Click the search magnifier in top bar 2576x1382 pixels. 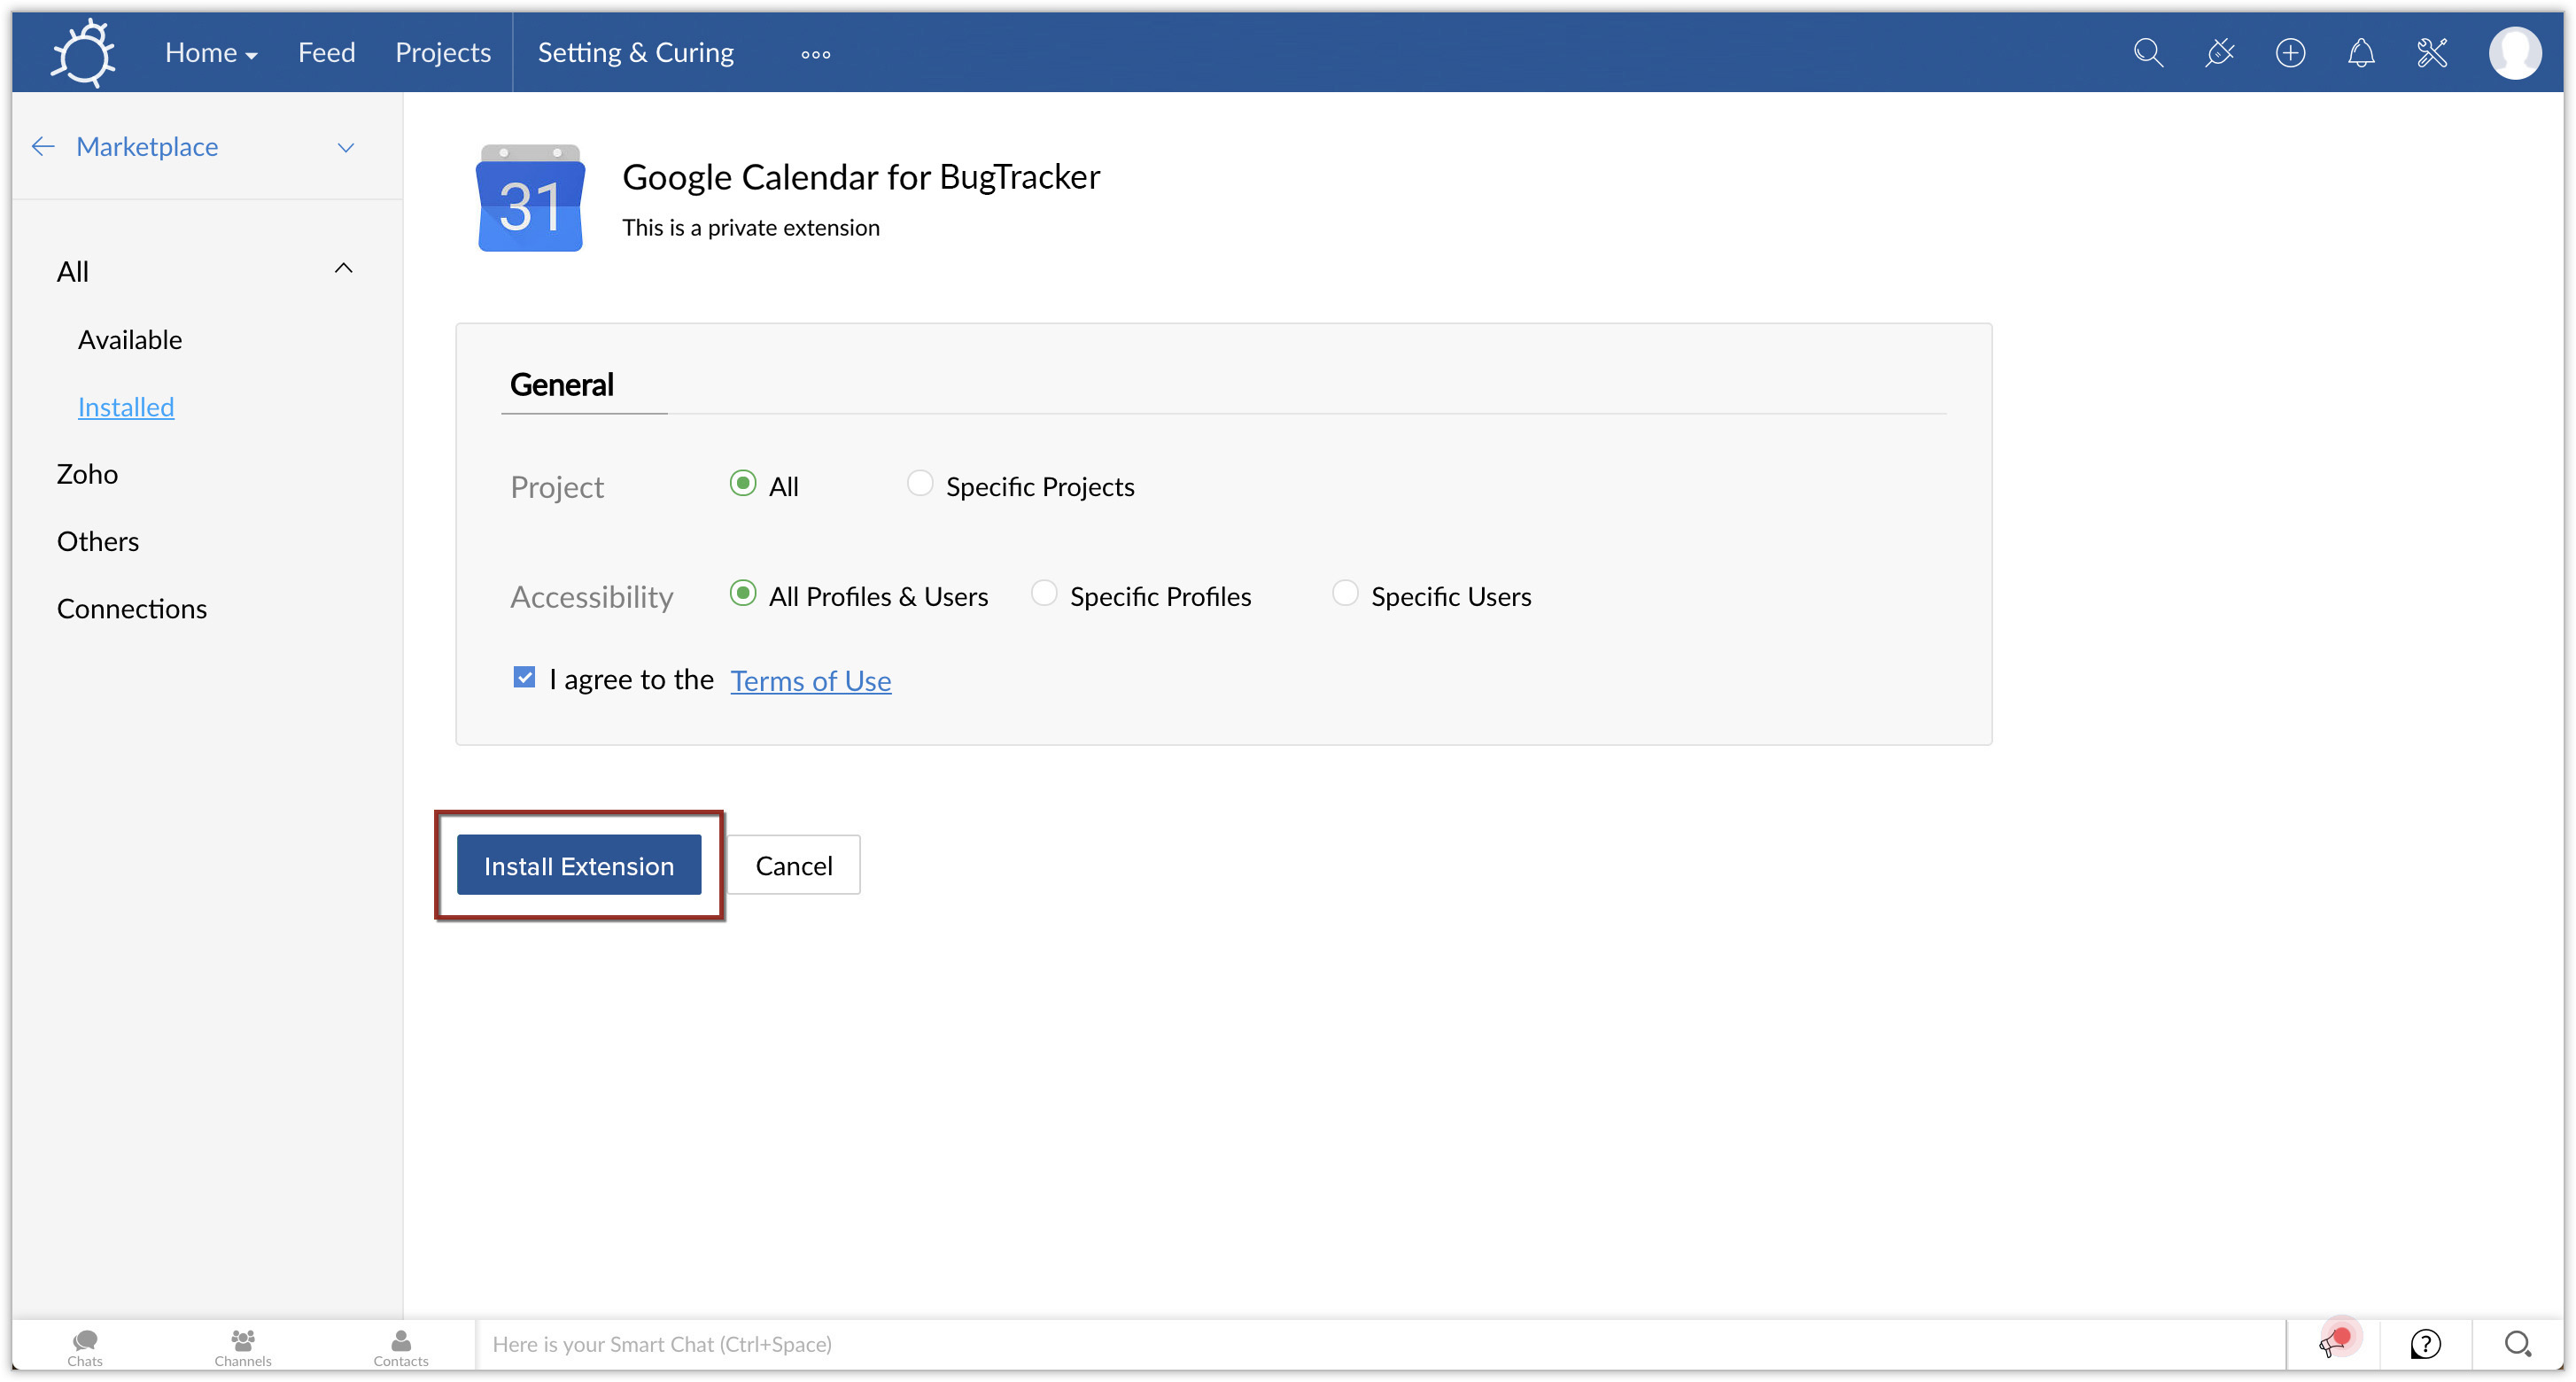2148,52
